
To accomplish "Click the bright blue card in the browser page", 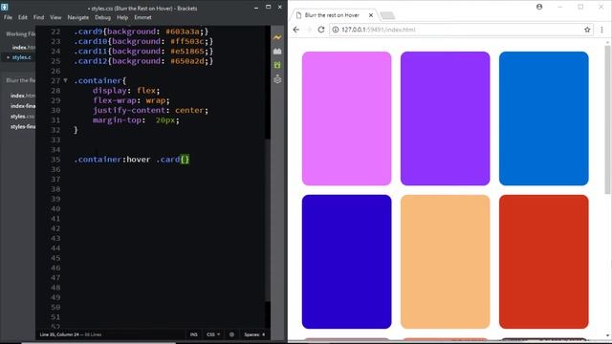I will (544, 118).
